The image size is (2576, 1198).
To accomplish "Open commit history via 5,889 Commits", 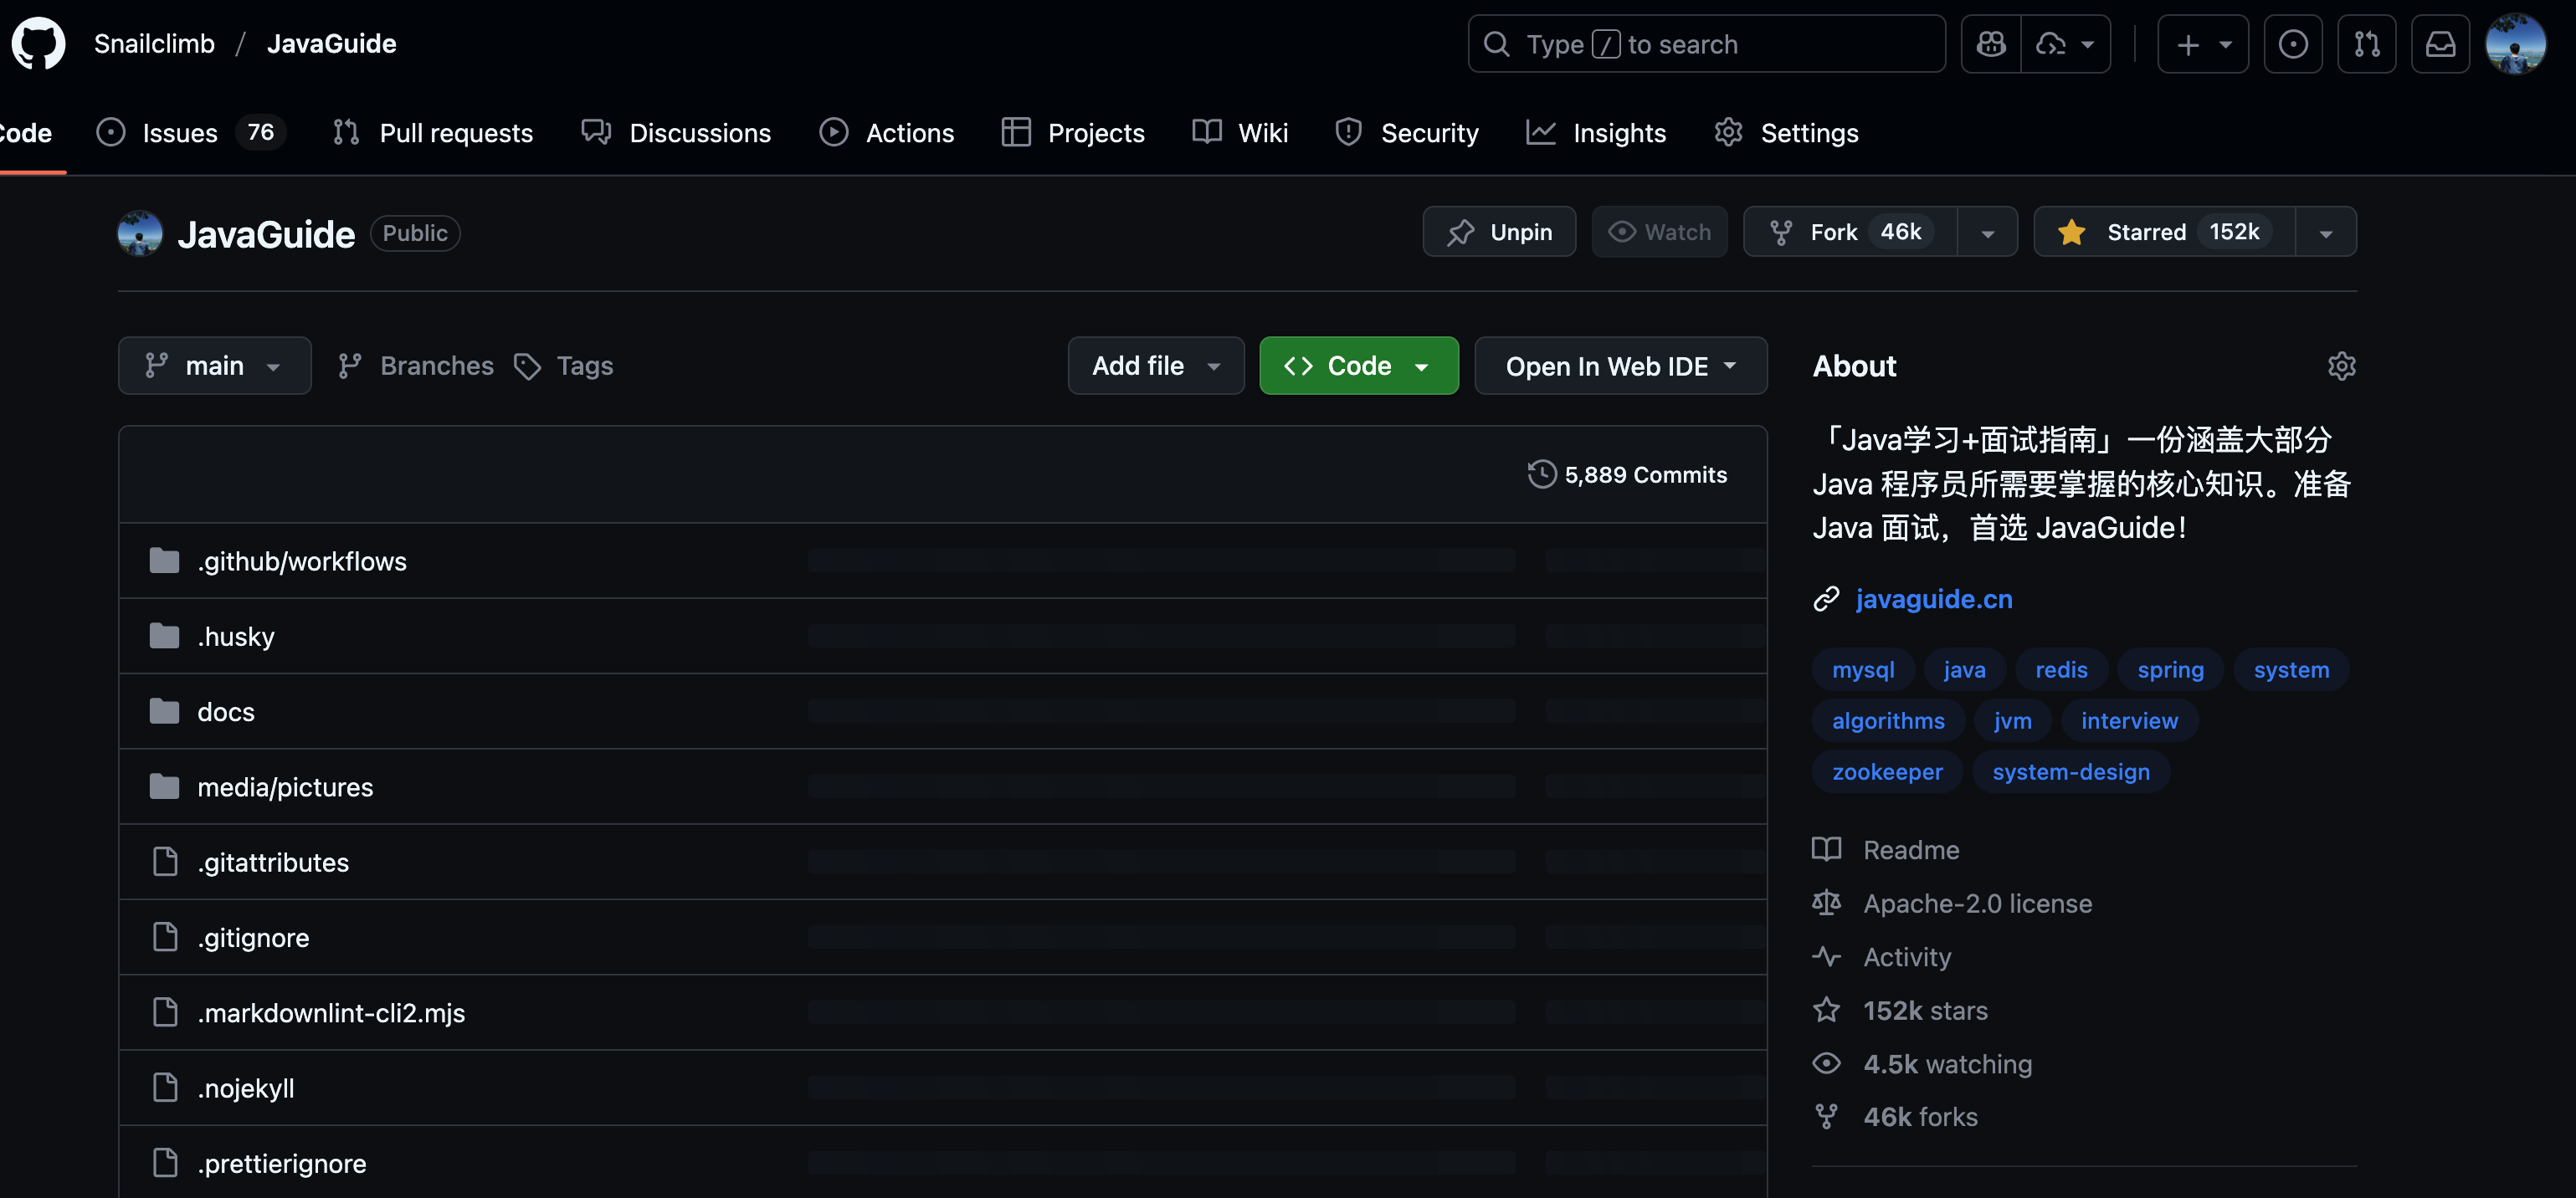I will [x=1627, y=474].
